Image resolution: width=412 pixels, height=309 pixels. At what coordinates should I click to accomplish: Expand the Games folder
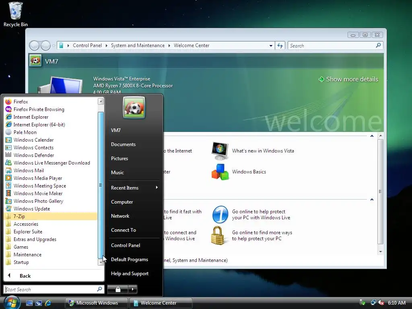(51, 247)
